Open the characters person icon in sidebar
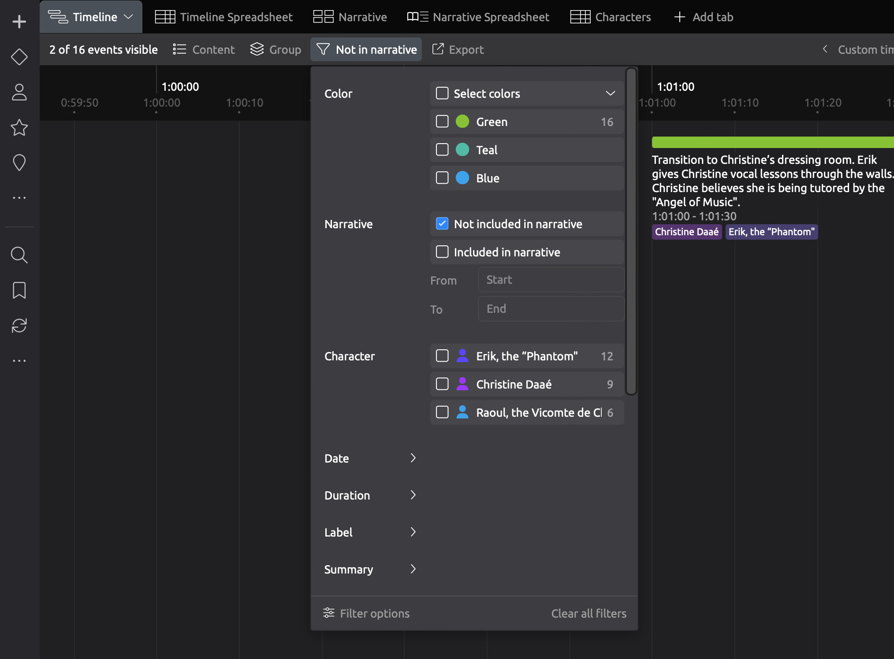894x659 pixels. [19, 92]
